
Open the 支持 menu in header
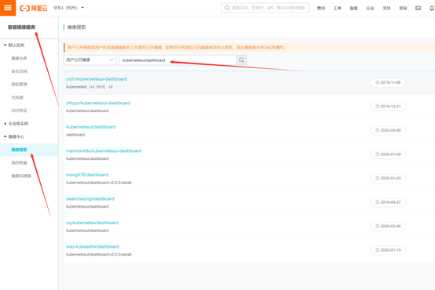tap(386, 9)
